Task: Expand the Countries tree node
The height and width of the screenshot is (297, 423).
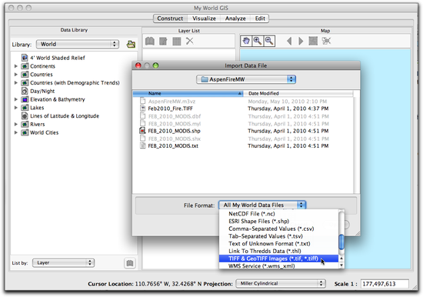Action: coord(15,74)
